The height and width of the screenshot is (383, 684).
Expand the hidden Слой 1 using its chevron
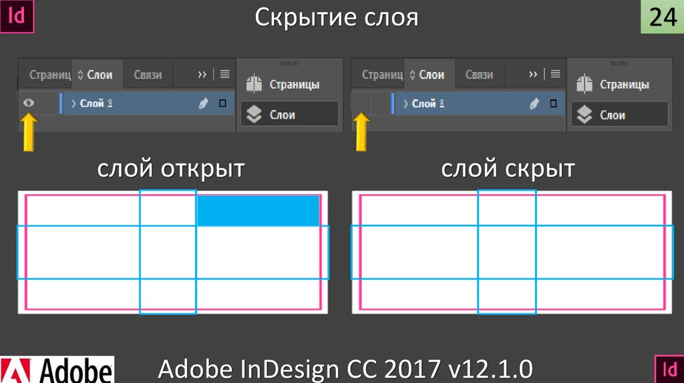click(405, 103)
